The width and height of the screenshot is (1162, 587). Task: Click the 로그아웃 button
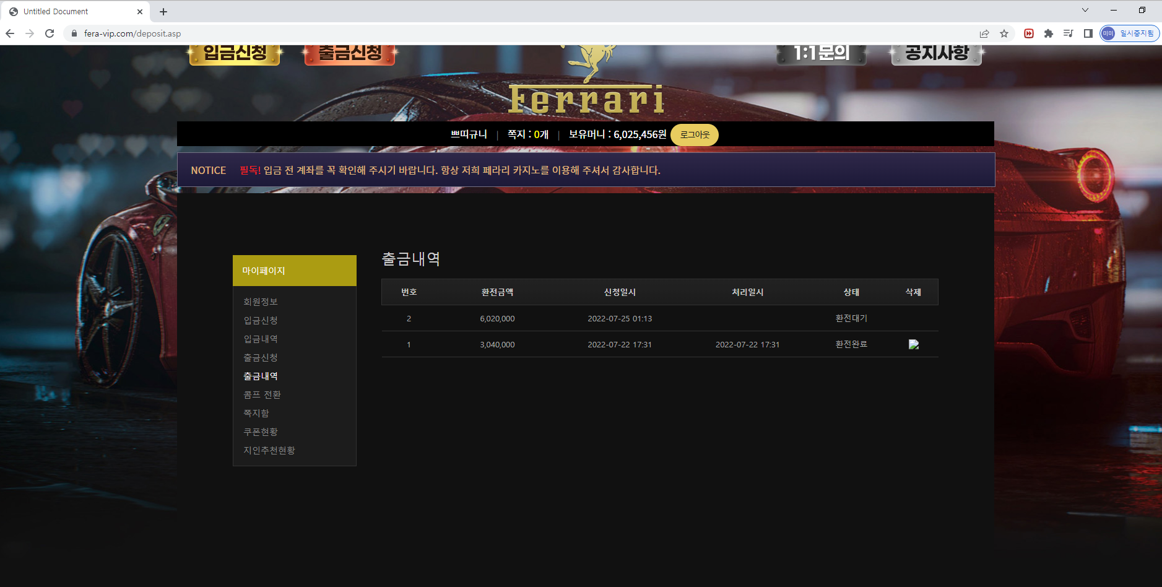click(695, 135)
